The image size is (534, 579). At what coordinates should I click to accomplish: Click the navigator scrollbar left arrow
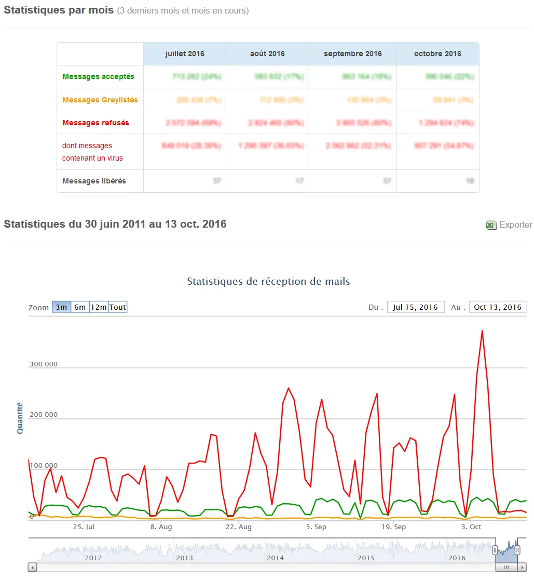(x=33, y=567)
